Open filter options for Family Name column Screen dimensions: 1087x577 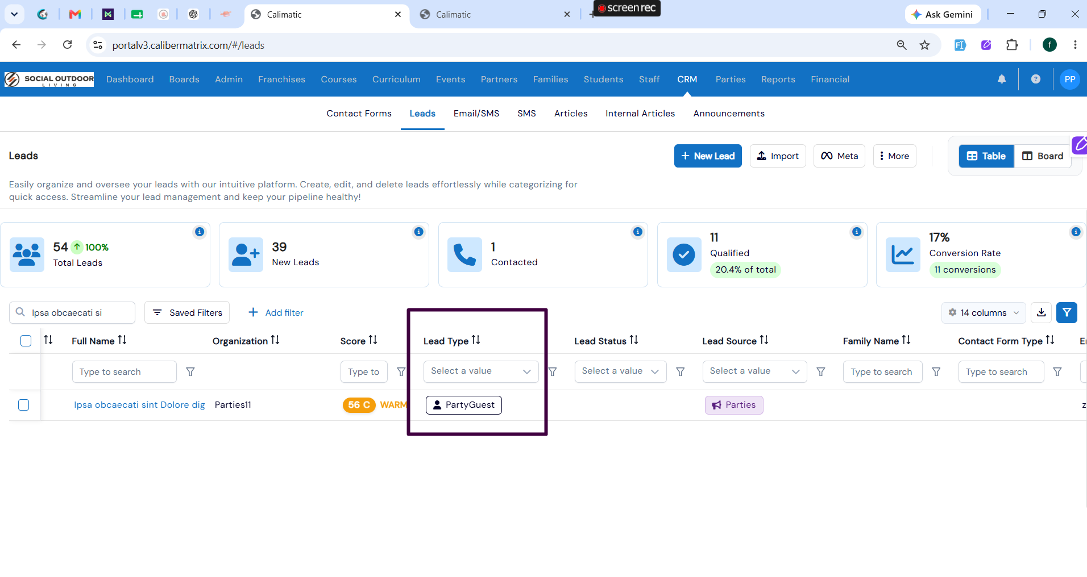(x=936, y=372)
